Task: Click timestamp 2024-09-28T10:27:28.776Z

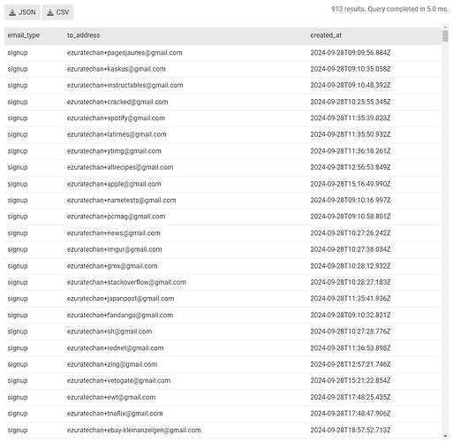Action: (x=351, y=331)
